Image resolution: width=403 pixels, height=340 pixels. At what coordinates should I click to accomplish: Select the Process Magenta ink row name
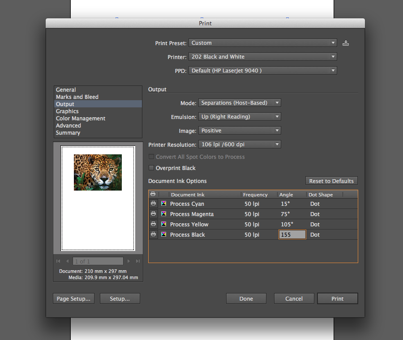click(192, 214)
